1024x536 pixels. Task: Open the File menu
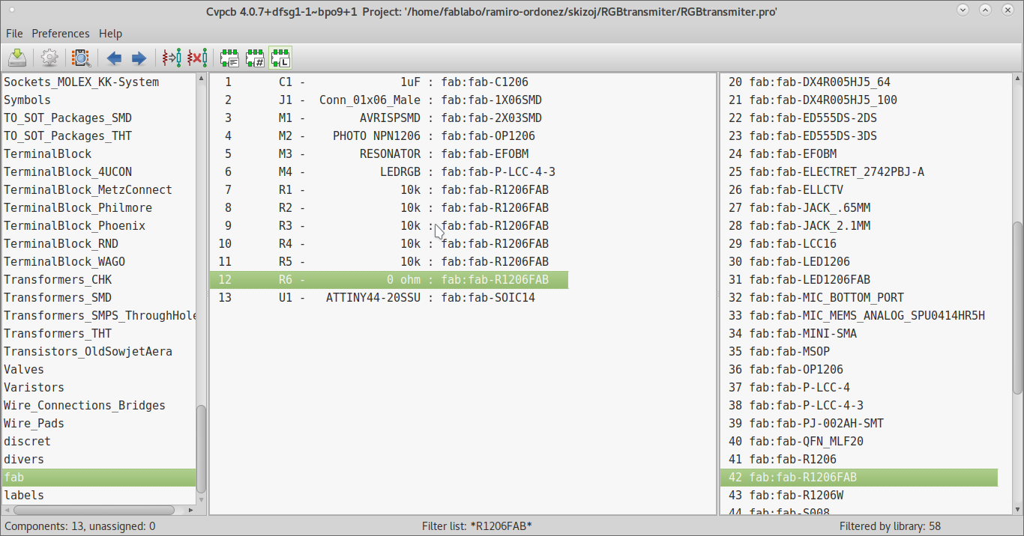tap(14, 34)
